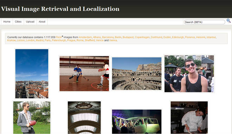Select the About menu item

pos(42,22)
